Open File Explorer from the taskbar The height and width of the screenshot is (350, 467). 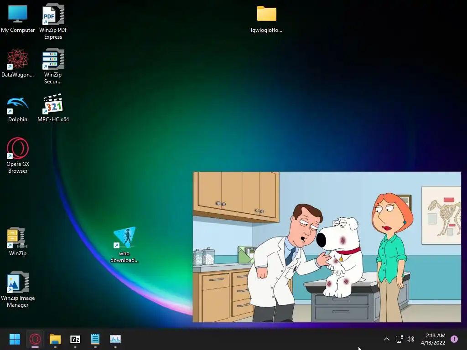pyautogui.click(x=55, y=339)
